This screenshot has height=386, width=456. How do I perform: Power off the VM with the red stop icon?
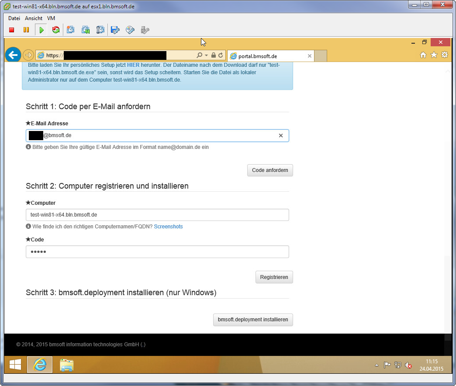12,30
